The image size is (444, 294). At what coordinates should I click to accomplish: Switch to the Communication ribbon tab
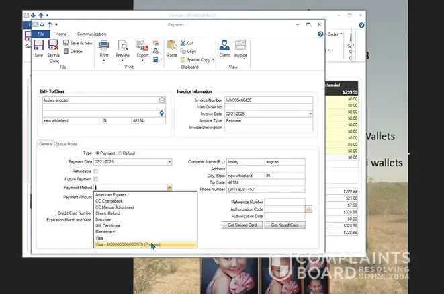click(91, 34)
